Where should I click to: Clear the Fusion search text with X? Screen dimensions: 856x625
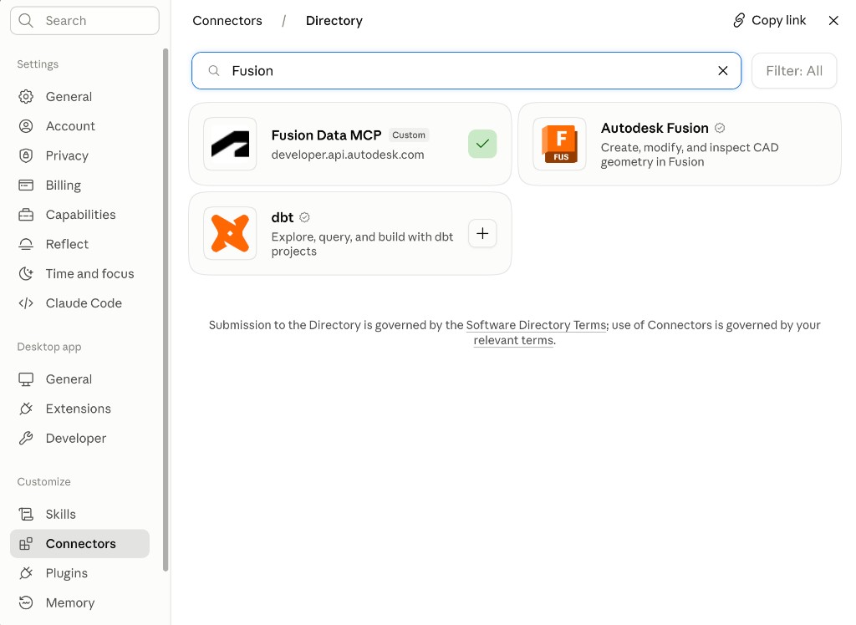coord(723,71)
